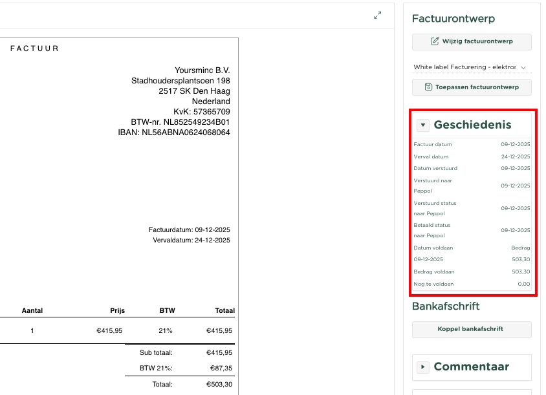Click the Bankafschrift heading

[x=446, y=306]
